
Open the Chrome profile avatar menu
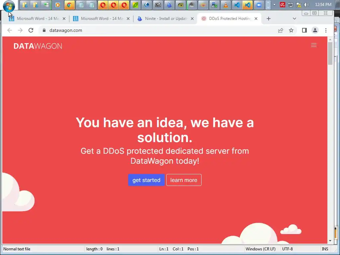pyautogui.click(x=315, y=30)
